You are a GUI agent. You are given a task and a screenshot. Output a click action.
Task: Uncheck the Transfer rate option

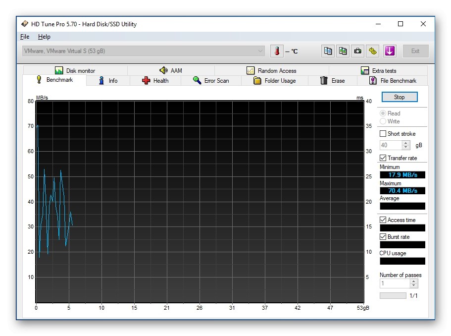point(383,158)
